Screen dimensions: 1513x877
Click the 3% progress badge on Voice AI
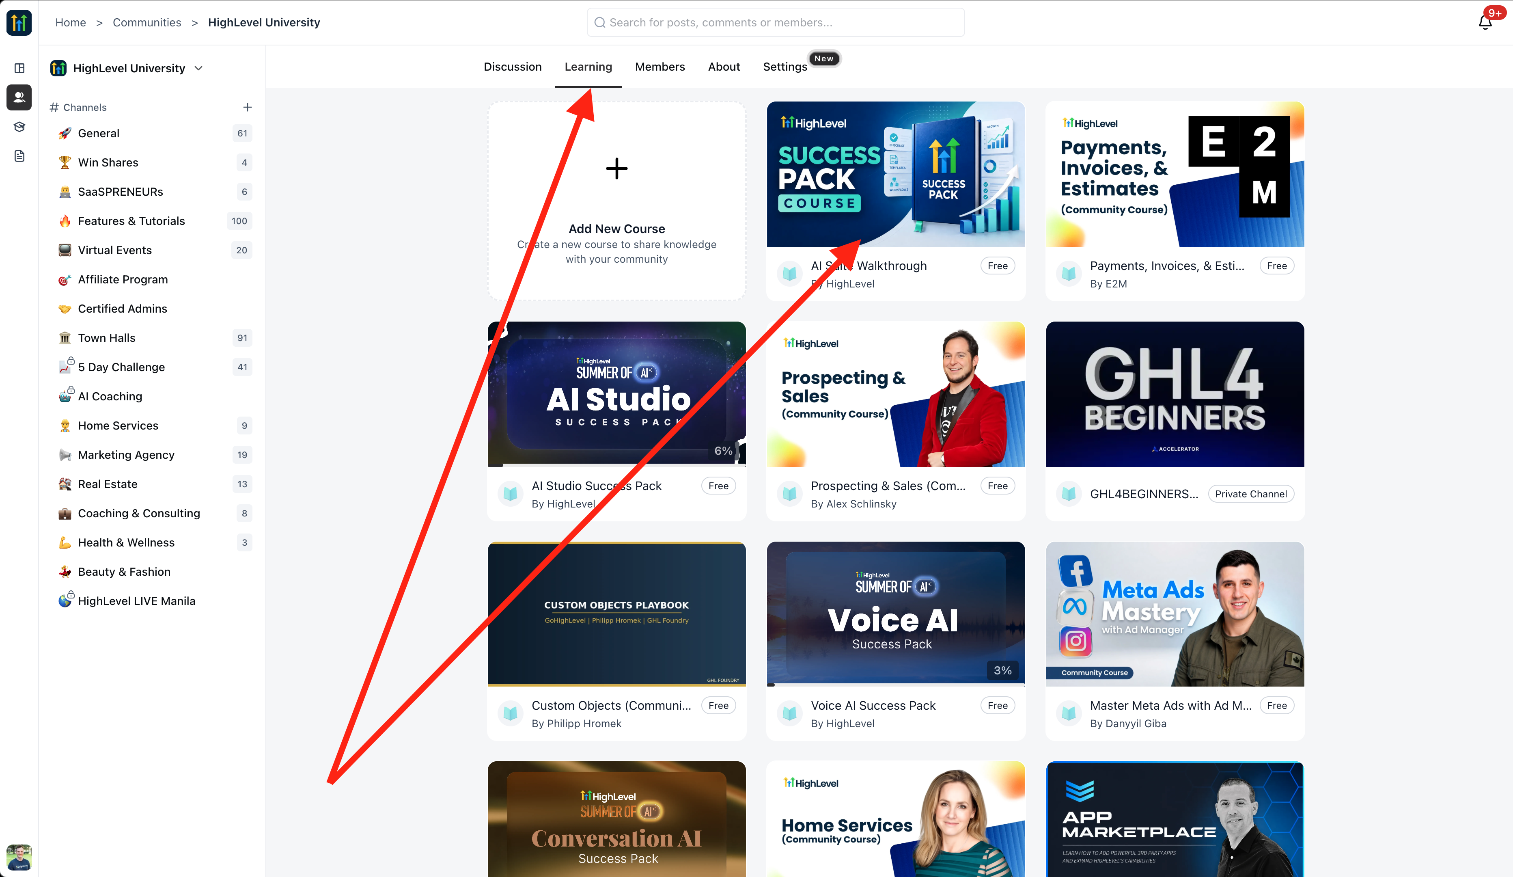click(x=1003, y=670)
